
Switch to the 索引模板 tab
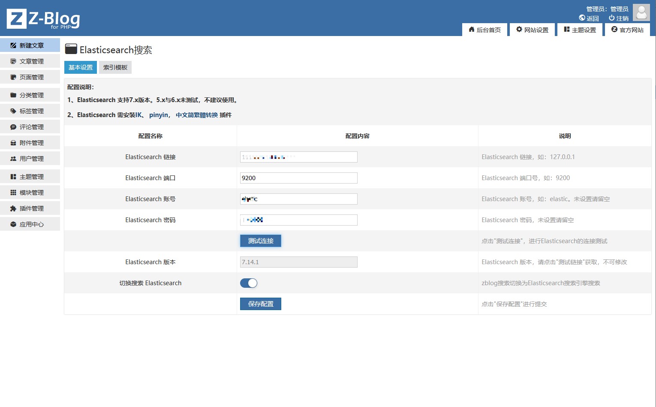pos(115,67)
